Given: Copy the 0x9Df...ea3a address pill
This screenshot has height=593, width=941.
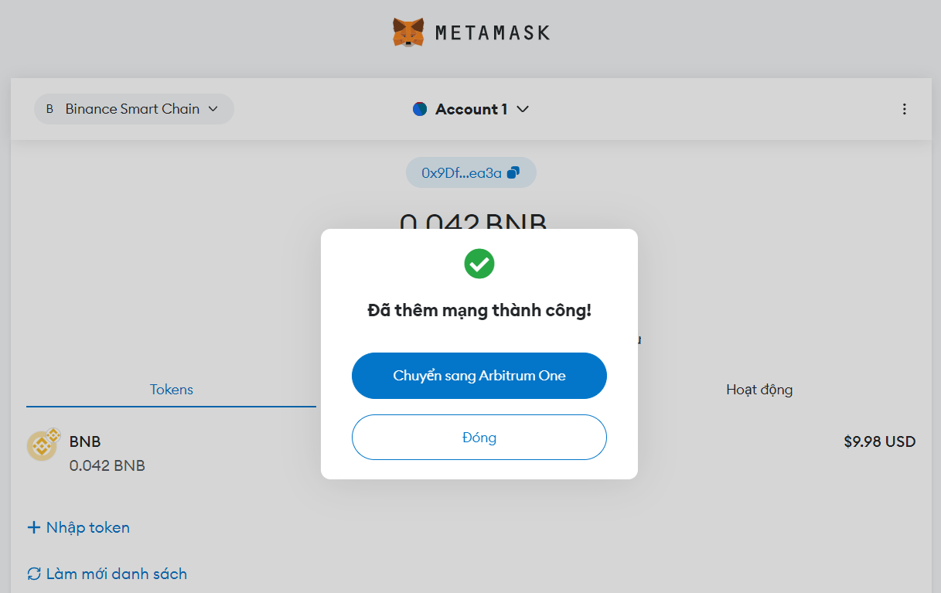Looking at the screenshot, I should (462, 173).
